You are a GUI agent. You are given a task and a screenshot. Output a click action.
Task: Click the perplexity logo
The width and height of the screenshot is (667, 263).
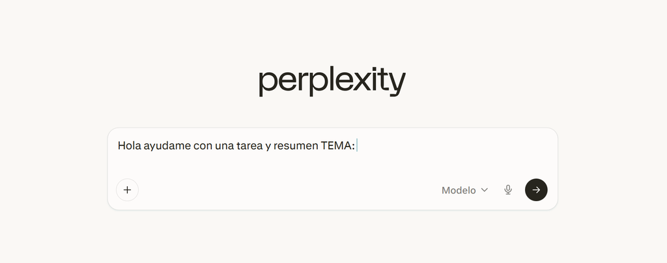tap(332, 82)
